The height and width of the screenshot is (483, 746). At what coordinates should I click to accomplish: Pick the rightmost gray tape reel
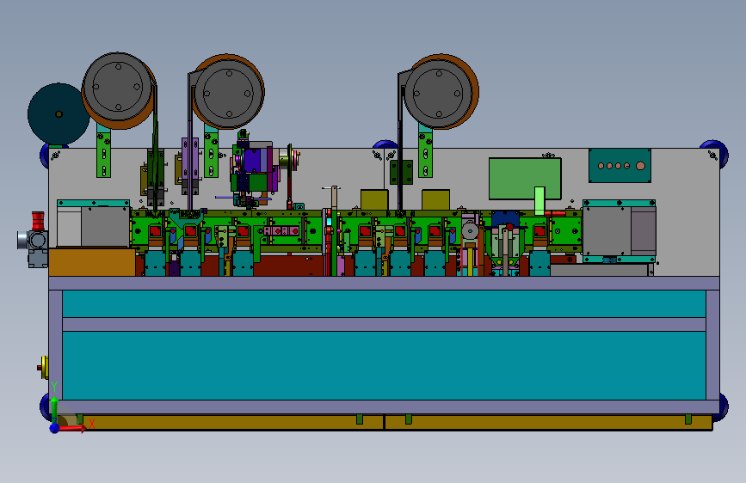pyautogui.click(x=438, y=93)
